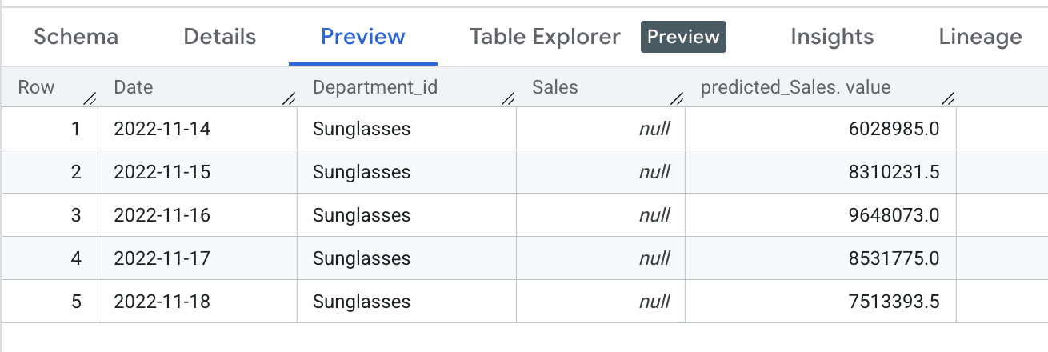The height and width of the screenshot is (352, 1048).
Task: Click the predicted value 8310231.5 cell
Action: tap(894, 172)
